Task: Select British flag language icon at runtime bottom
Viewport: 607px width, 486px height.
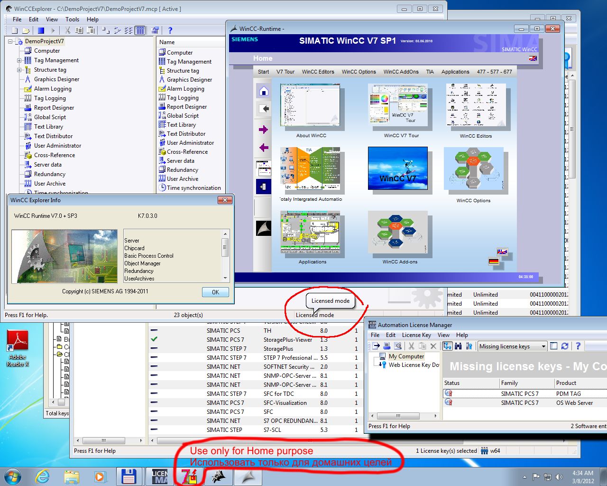Action: point(502,252)
